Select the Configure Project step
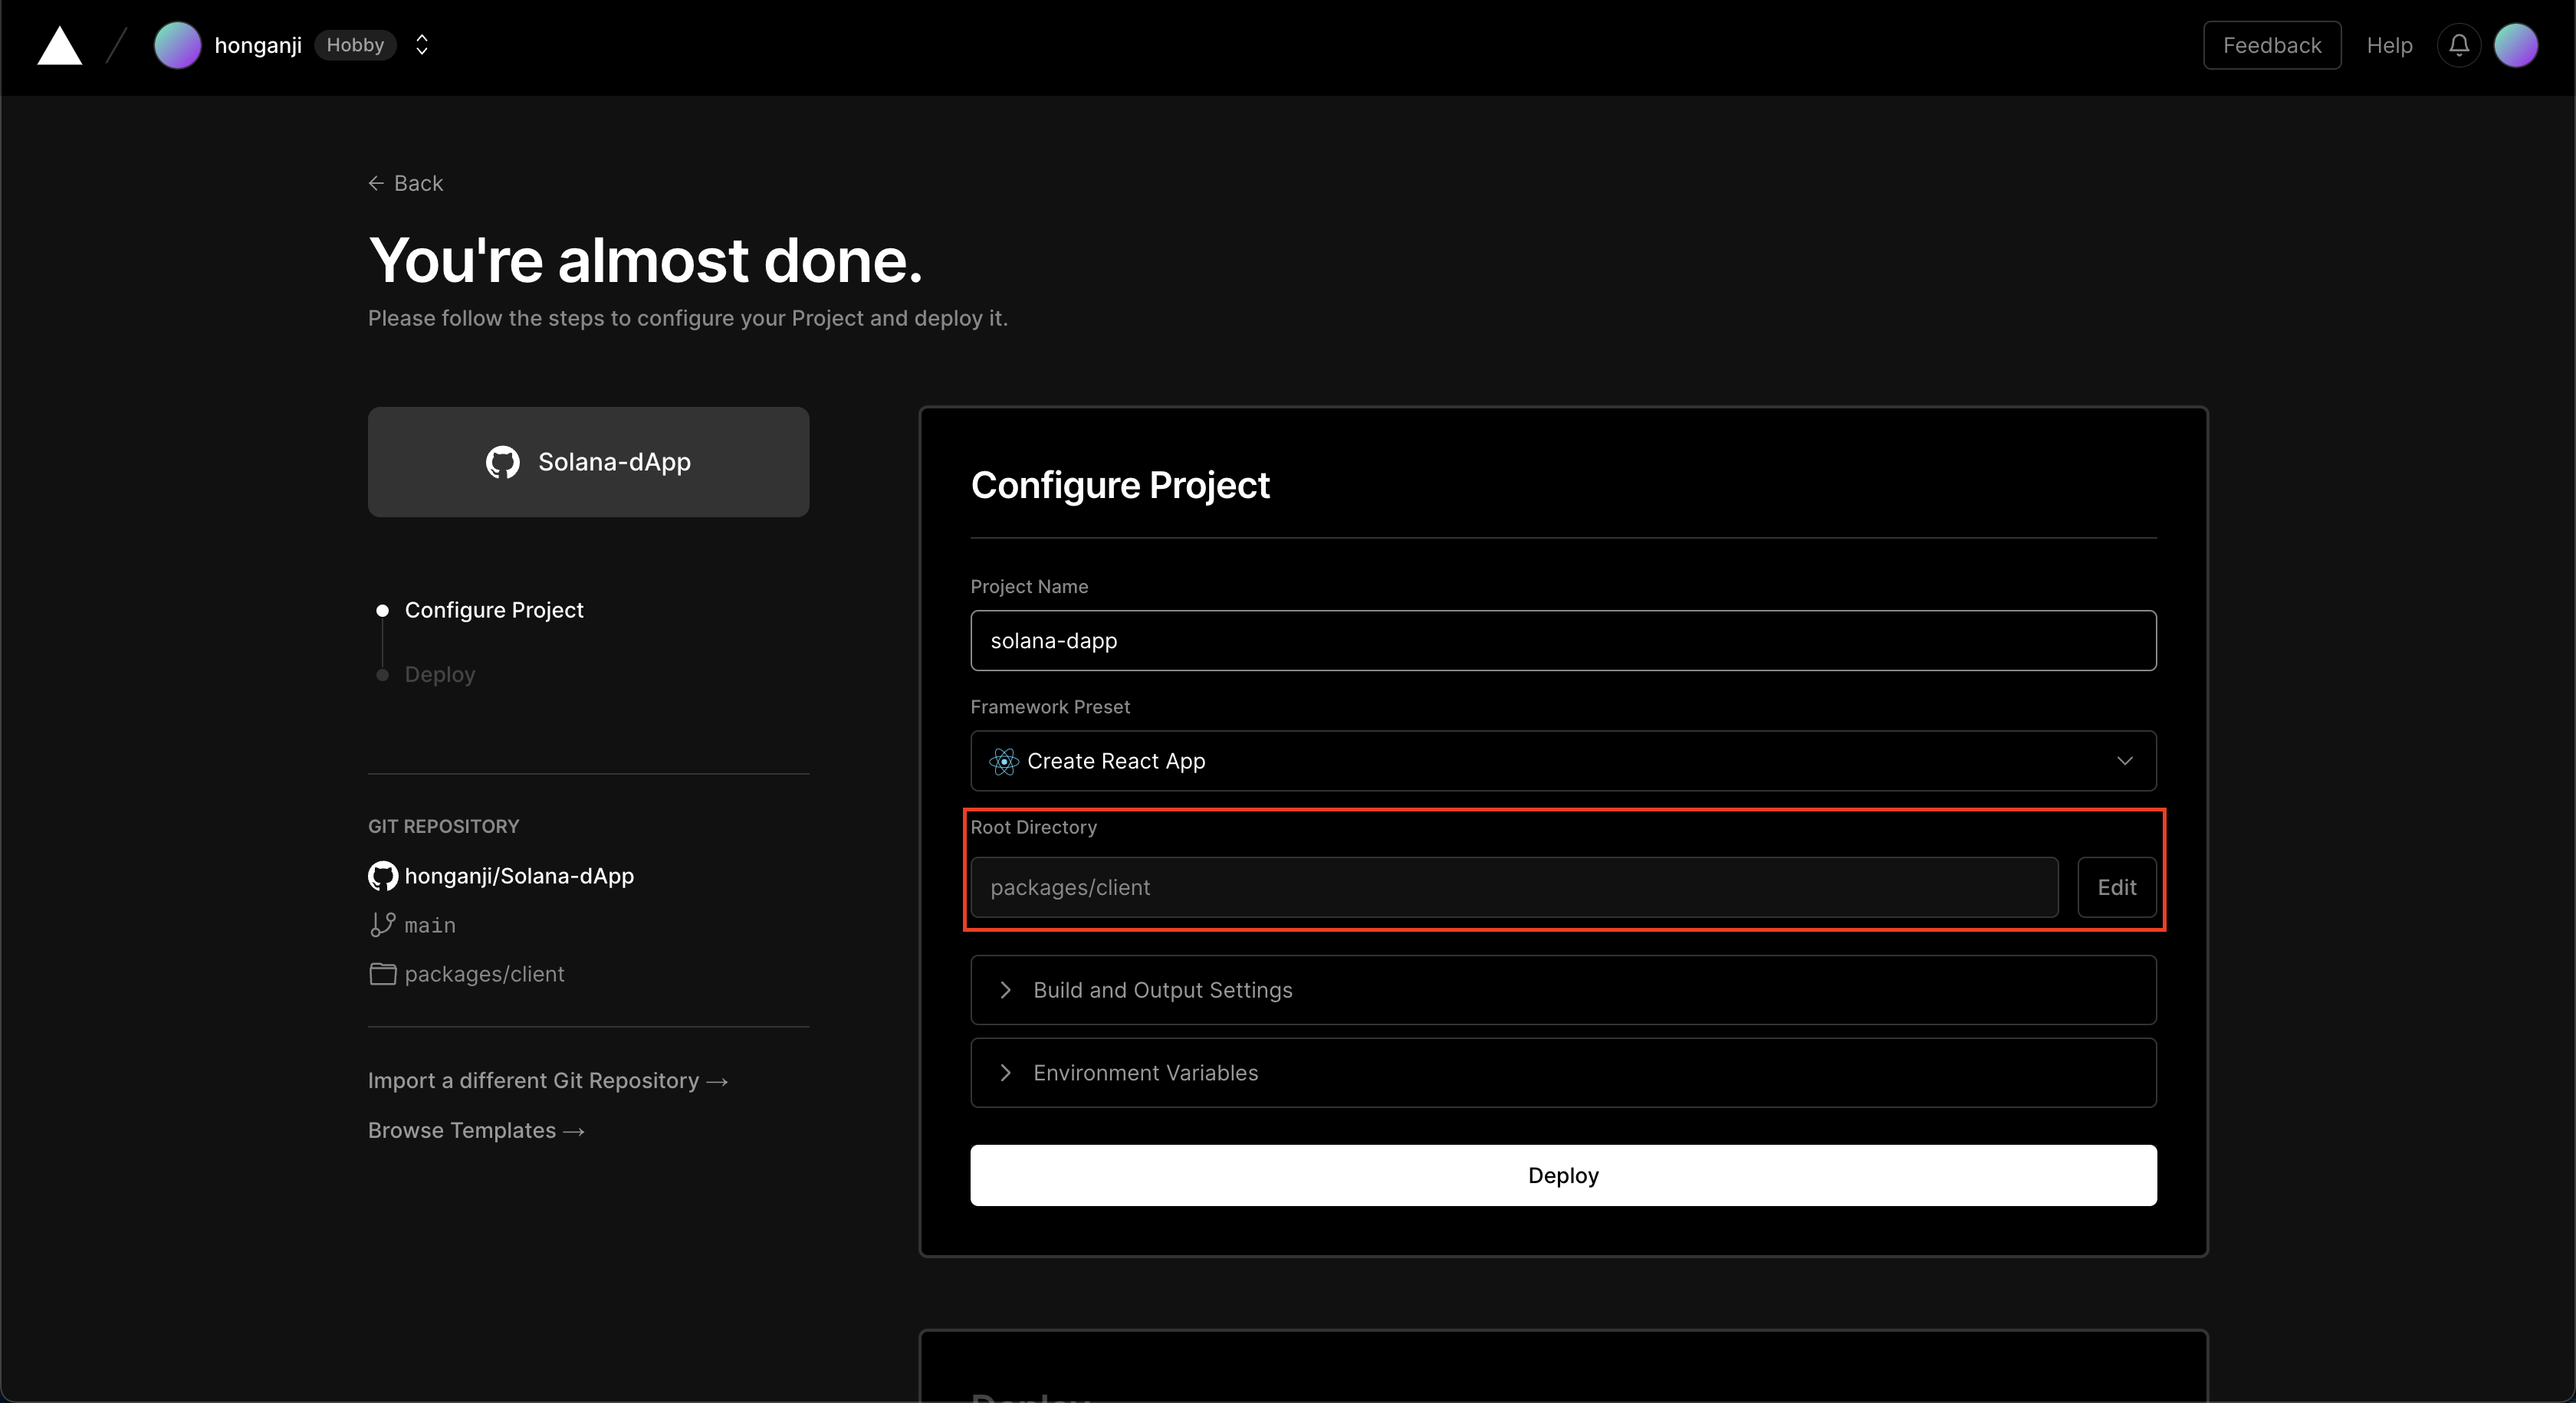 [494, 610]
